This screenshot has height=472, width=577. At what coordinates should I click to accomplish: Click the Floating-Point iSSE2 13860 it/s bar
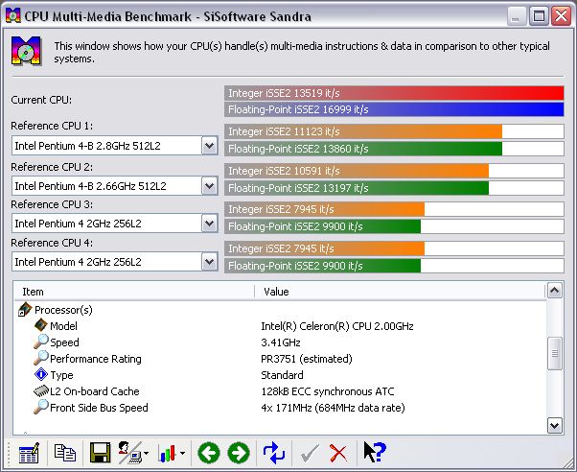394,149
